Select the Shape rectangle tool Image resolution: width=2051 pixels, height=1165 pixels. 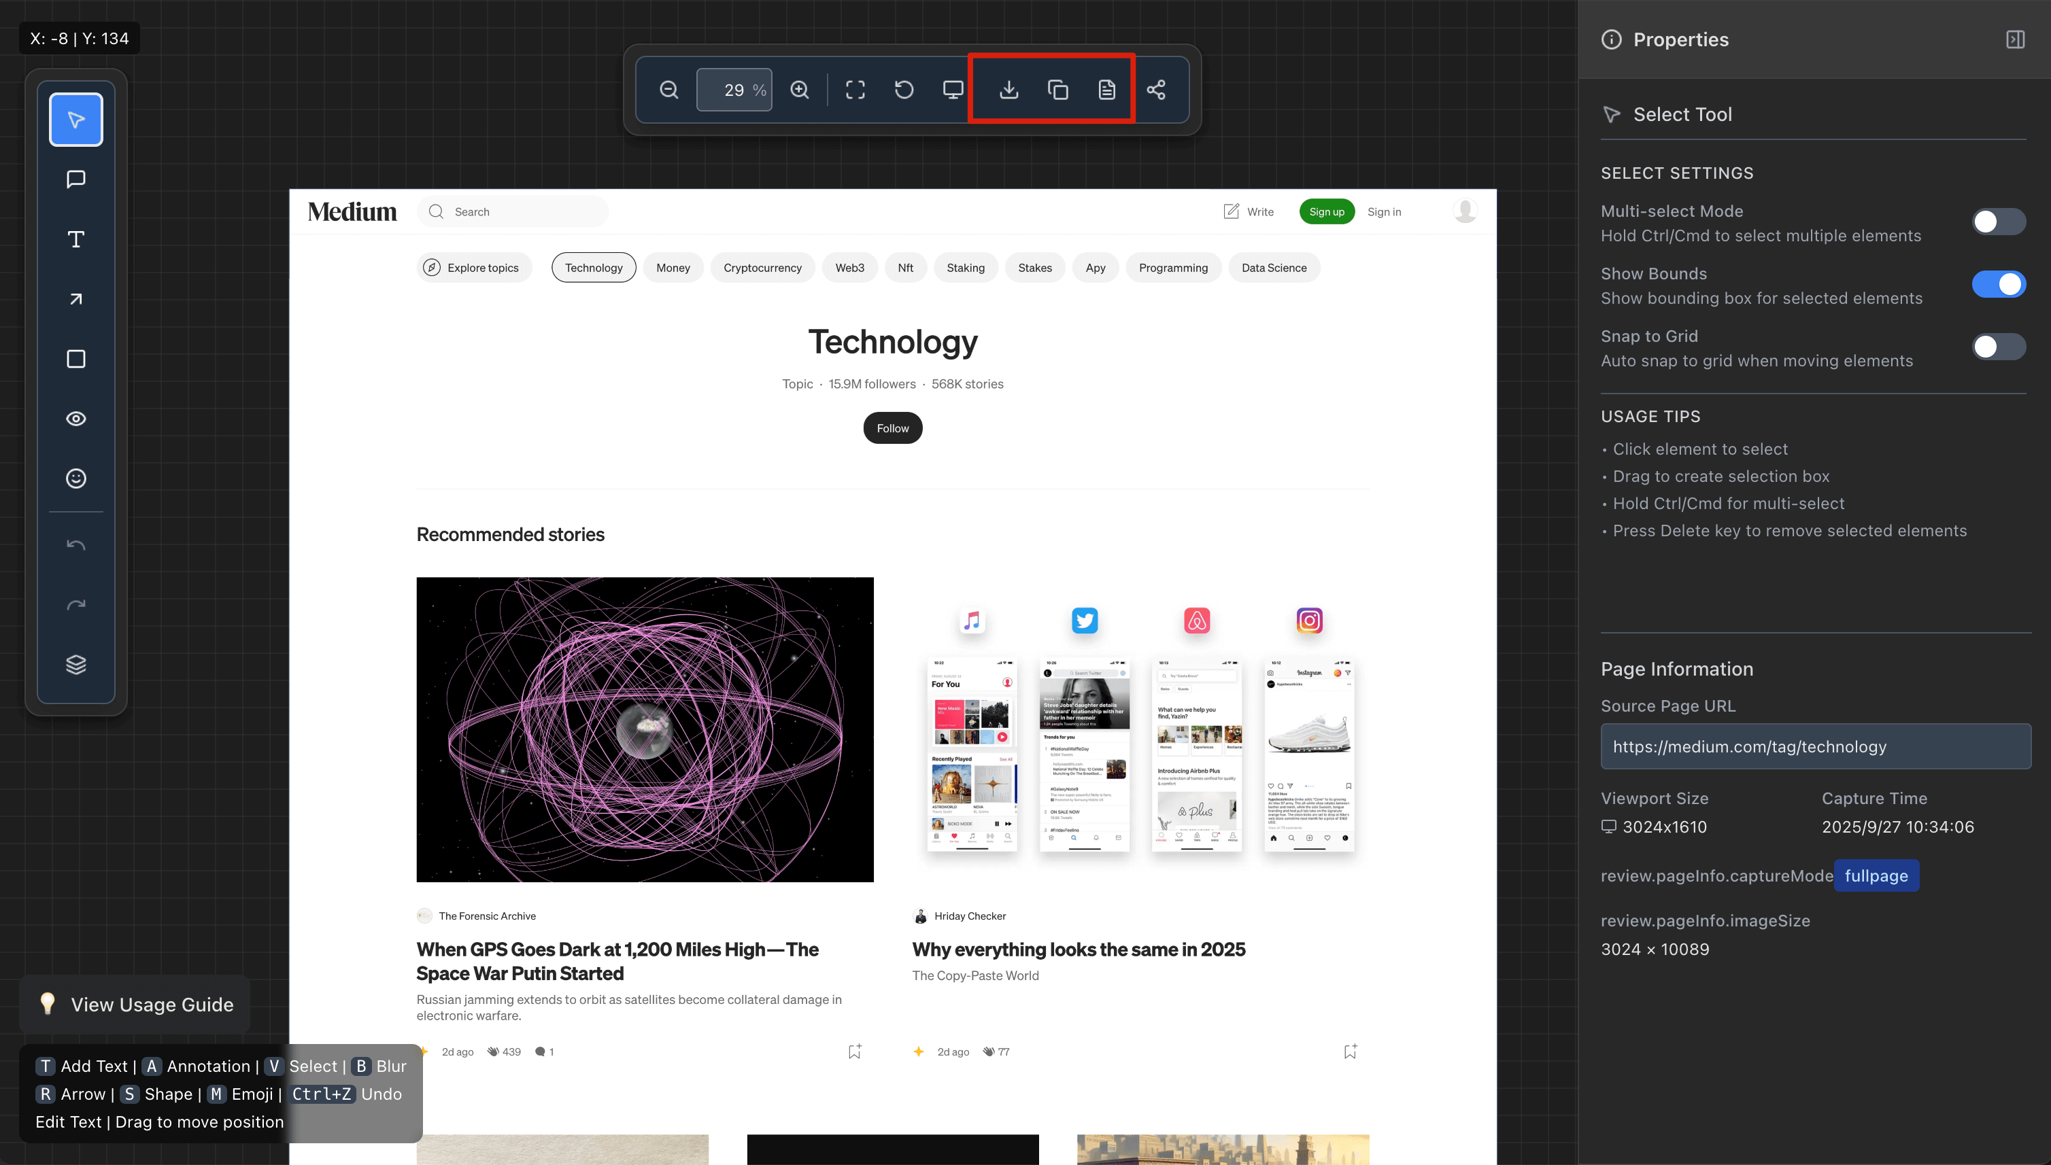point(76,360)
